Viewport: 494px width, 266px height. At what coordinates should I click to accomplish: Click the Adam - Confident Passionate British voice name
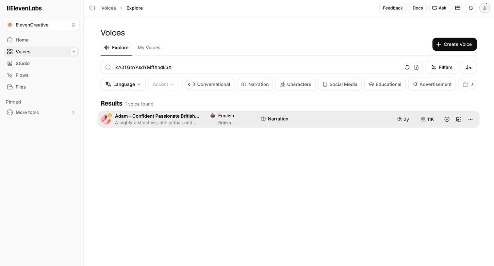(x=157, y=116)
